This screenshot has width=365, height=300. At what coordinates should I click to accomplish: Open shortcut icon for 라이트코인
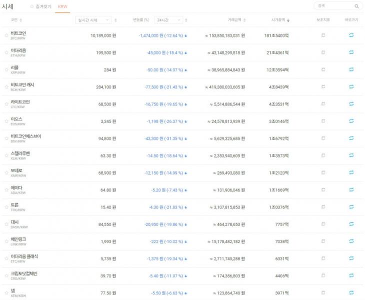point(351,104)
